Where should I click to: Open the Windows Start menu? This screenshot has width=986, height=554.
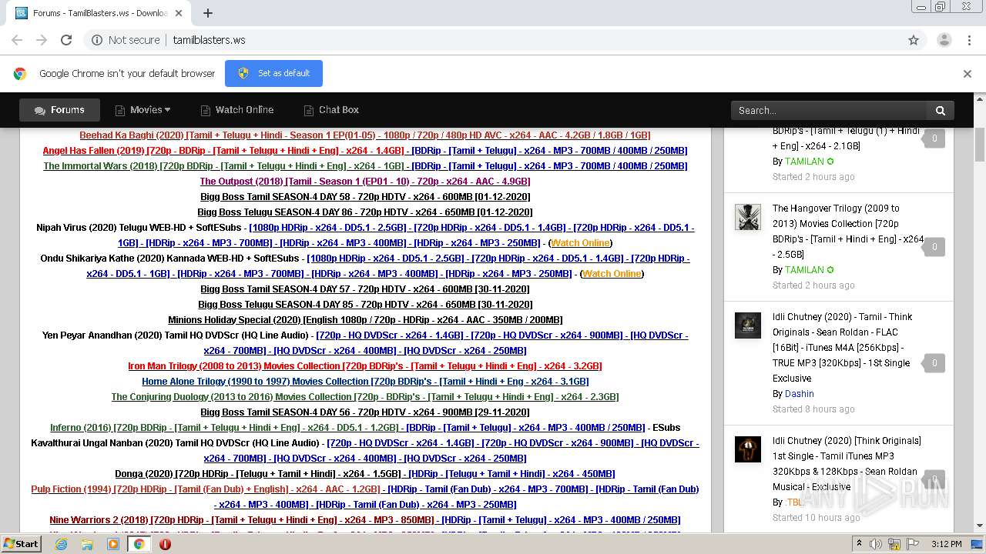coord(21,543)
